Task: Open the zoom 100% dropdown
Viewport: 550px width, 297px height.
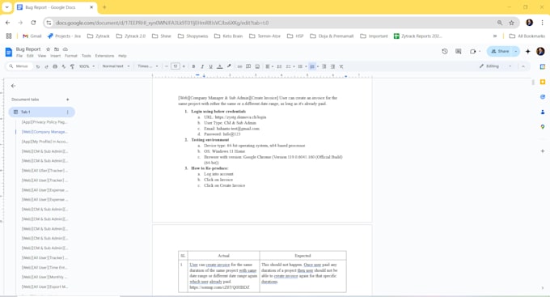Action: click(87, 66)
